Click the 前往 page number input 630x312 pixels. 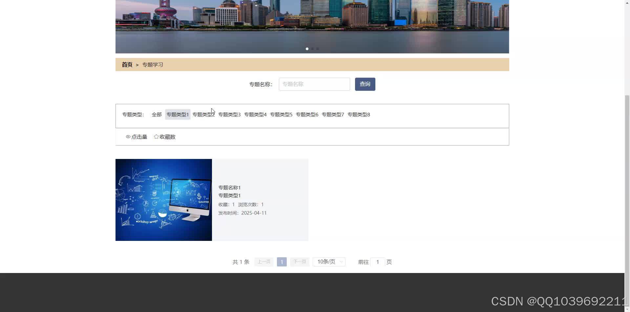378,262
